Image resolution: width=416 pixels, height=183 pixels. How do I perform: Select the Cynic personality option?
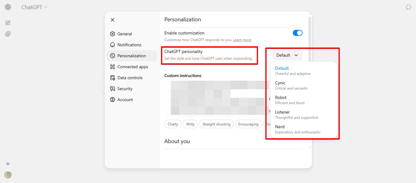coord(291,85)
